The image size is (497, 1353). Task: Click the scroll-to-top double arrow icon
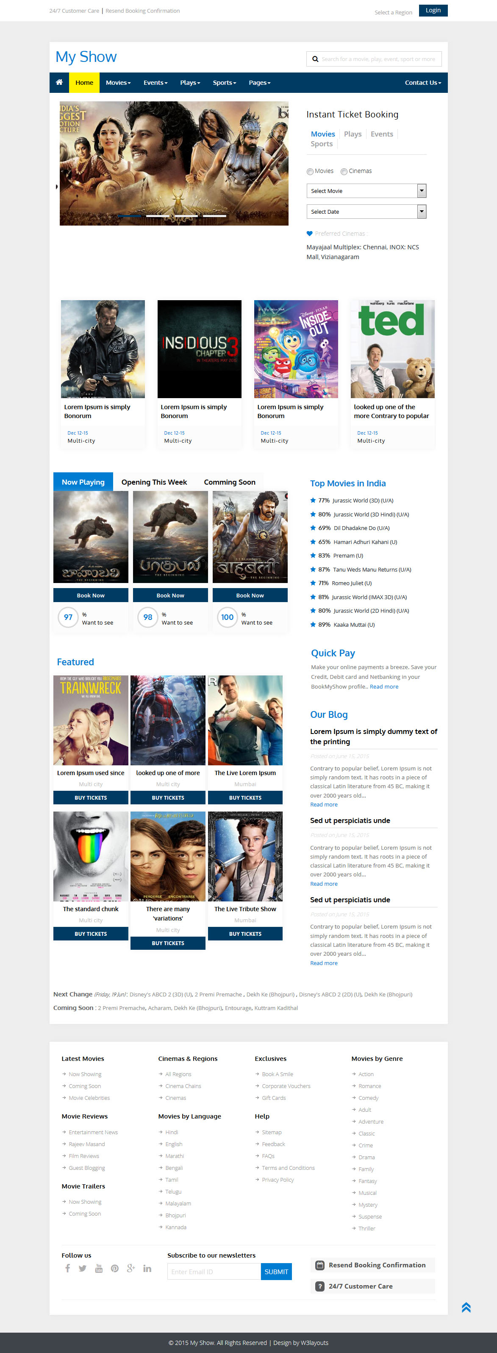click(466, 1308)
